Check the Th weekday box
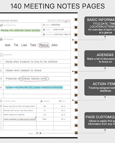This screenshot has height=143, width=115. [x=63, y=21]
